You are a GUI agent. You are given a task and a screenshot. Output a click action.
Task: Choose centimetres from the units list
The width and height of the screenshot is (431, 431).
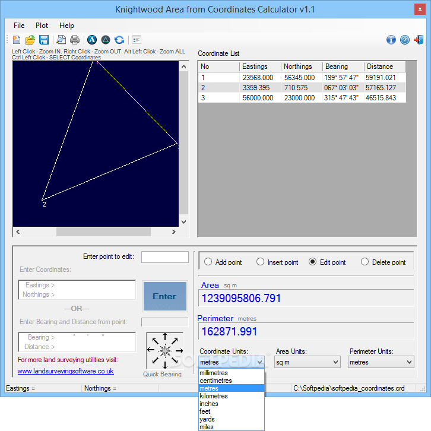coord(231,381)
